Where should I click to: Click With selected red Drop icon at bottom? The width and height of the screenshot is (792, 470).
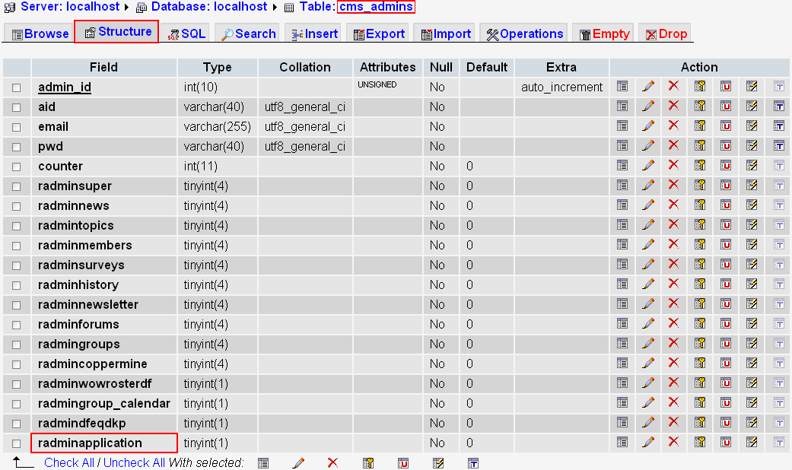click(x=332, y=462)
